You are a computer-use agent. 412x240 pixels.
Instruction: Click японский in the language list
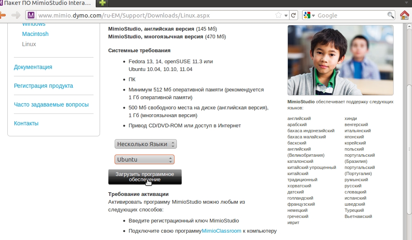coord(354,137)
